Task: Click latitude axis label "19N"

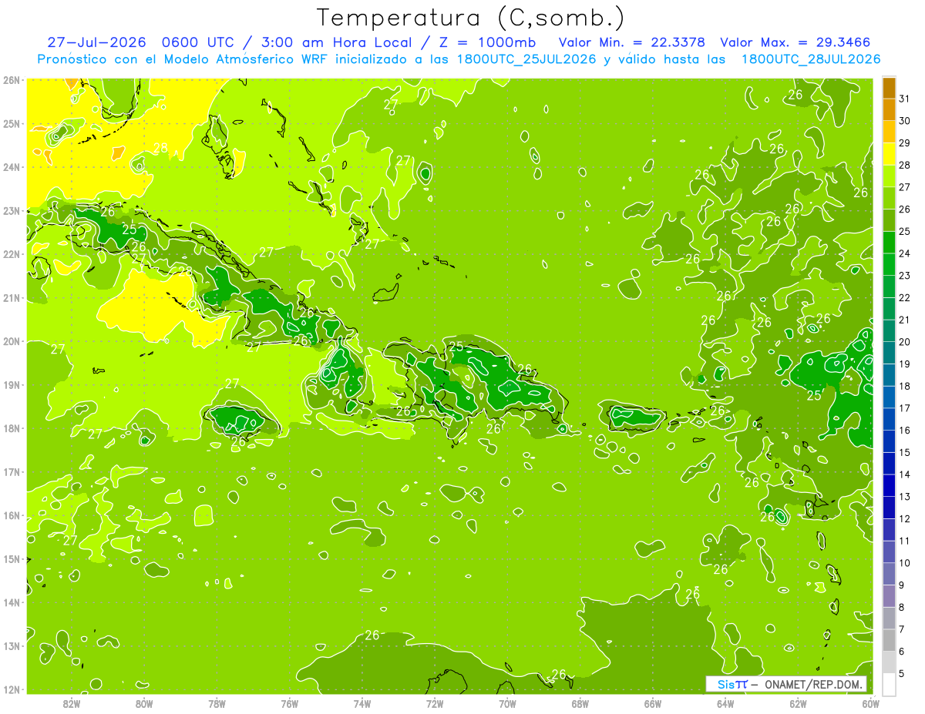Action: (x=12, y=385)
